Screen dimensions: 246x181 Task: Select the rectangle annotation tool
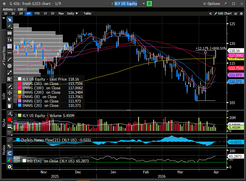point(10,33)
